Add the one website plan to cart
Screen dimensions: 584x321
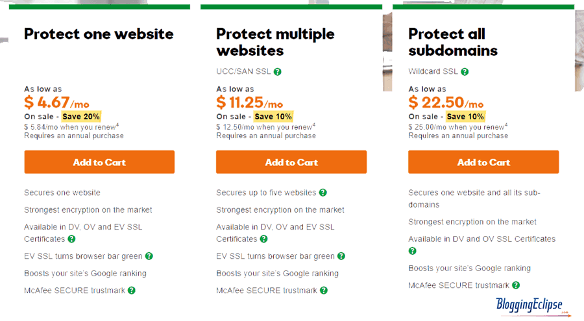(99, 162)
